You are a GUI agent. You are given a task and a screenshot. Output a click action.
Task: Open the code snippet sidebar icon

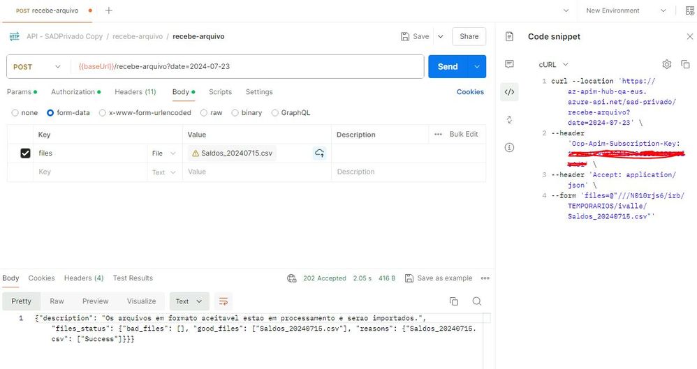click(509, 91)
